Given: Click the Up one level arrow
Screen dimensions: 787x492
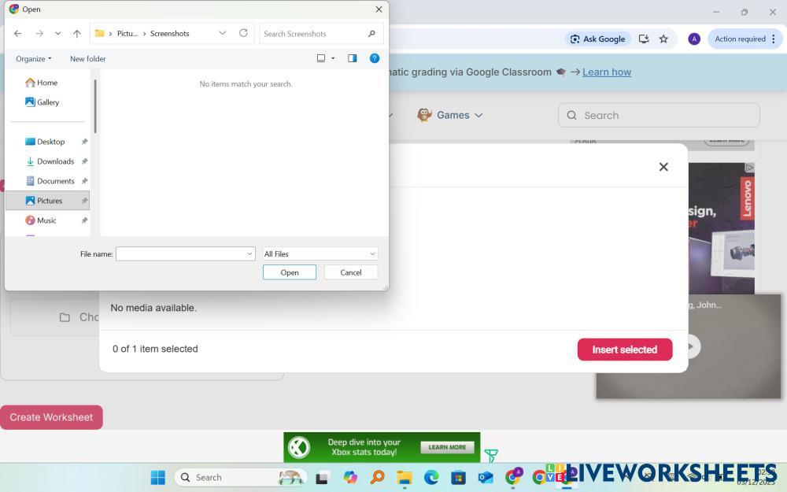Looking at the screenshot, I should pyautogui.click(x=76, y=33).
